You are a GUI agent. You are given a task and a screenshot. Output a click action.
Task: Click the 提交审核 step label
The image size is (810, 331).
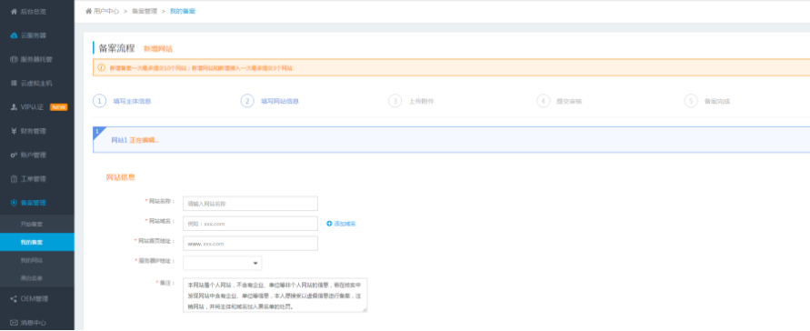click(x=569, y=101)
